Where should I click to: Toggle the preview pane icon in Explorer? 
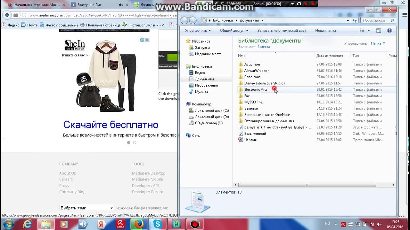click(379, 31)
